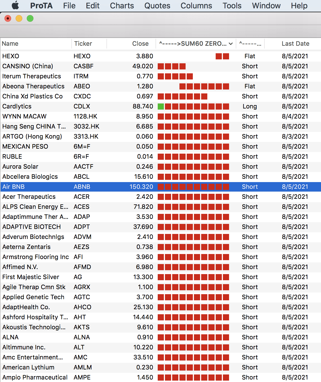Select the Ampio Pharmaceutical row
Image resolution: width=321 pixels, height=382 pixels.
tap(160, 377)
